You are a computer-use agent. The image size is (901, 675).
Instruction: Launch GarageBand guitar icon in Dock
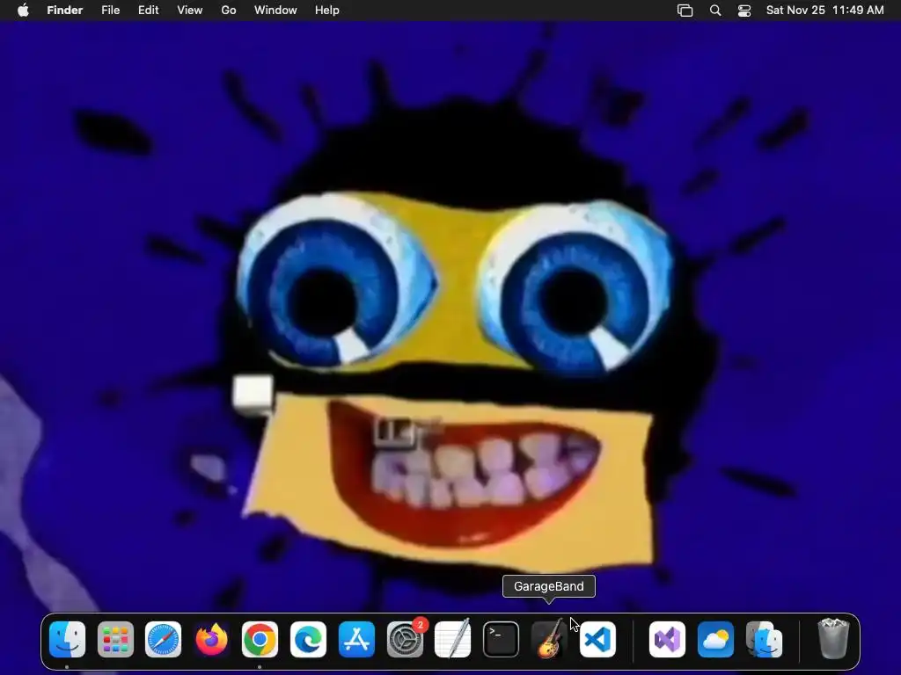coord(549,639)
